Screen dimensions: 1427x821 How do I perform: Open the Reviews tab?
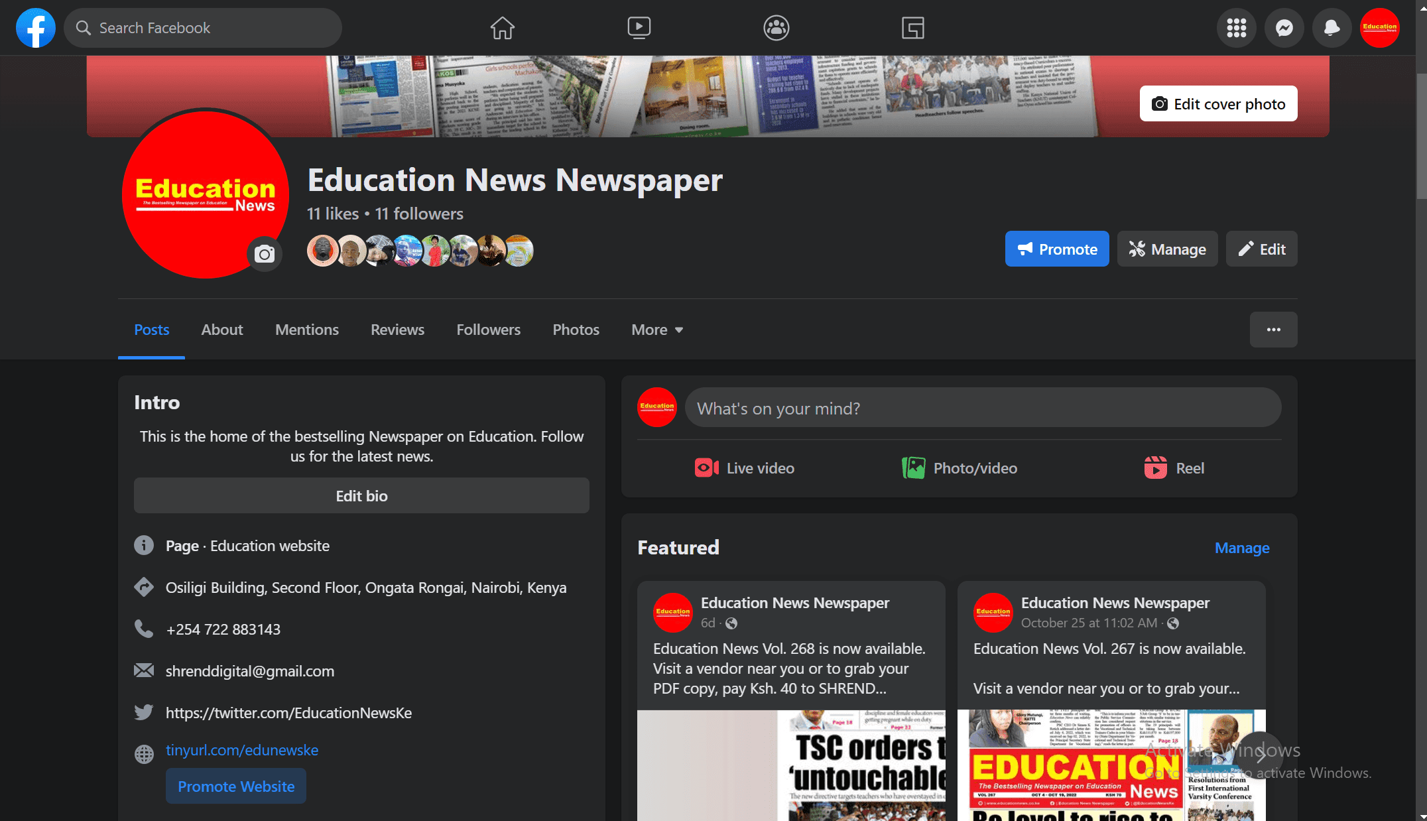point(397,330)
